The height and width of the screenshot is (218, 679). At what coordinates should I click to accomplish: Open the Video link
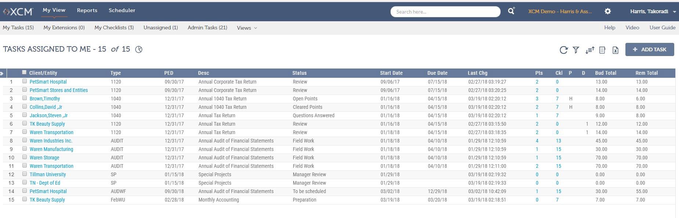632,27
